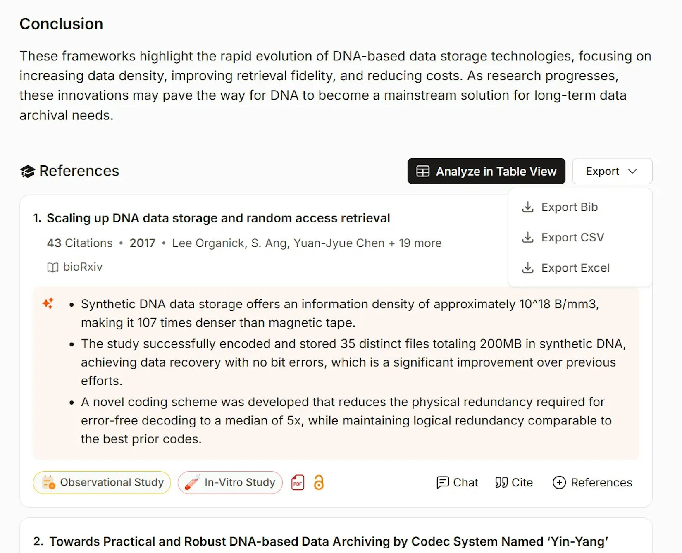Click the Export Bib download icon
This screenshot has width=682, height=553.
pyautogui.click(x=528, y=207)
